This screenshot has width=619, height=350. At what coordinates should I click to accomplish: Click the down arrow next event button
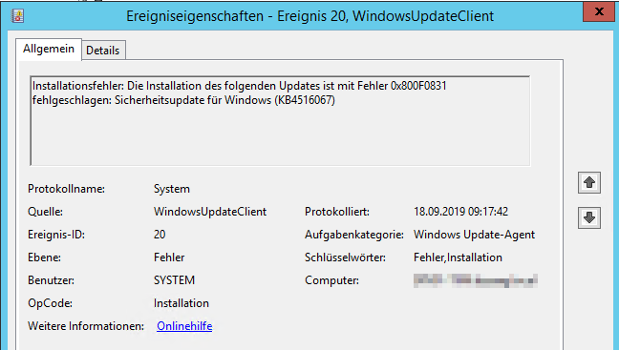589,217
